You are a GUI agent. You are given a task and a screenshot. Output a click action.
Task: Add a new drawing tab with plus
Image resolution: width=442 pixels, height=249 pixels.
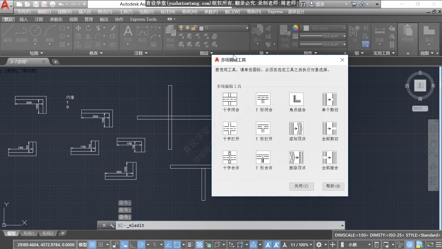tap(55, 62)
